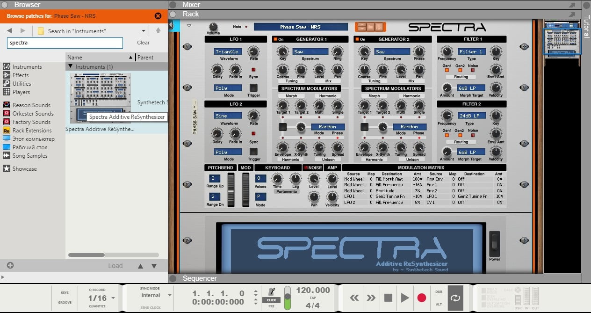Close the patch browsing orange bar
591x313 pixels.
point(158,16)
